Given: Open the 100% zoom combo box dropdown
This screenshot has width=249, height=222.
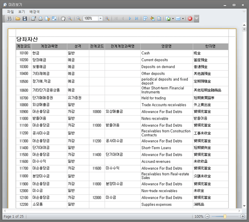Looking at the screenshot, I should click(100, 19).
